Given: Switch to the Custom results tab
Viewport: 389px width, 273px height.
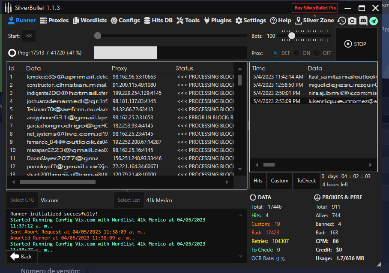Looking at the screenshot, I should tap(279, 181).
